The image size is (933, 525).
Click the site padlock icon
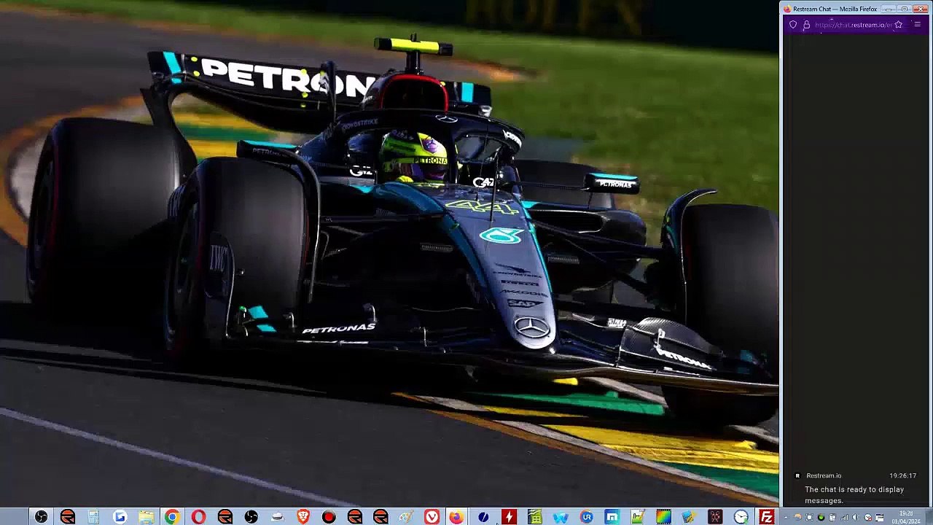(806, 25)
